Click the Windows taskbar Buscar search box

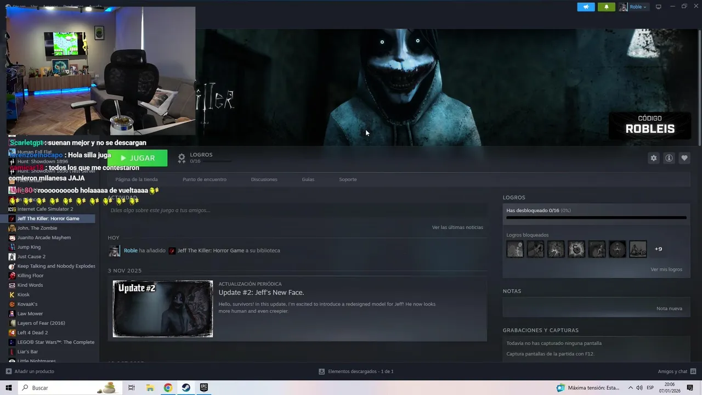[71, 388]
